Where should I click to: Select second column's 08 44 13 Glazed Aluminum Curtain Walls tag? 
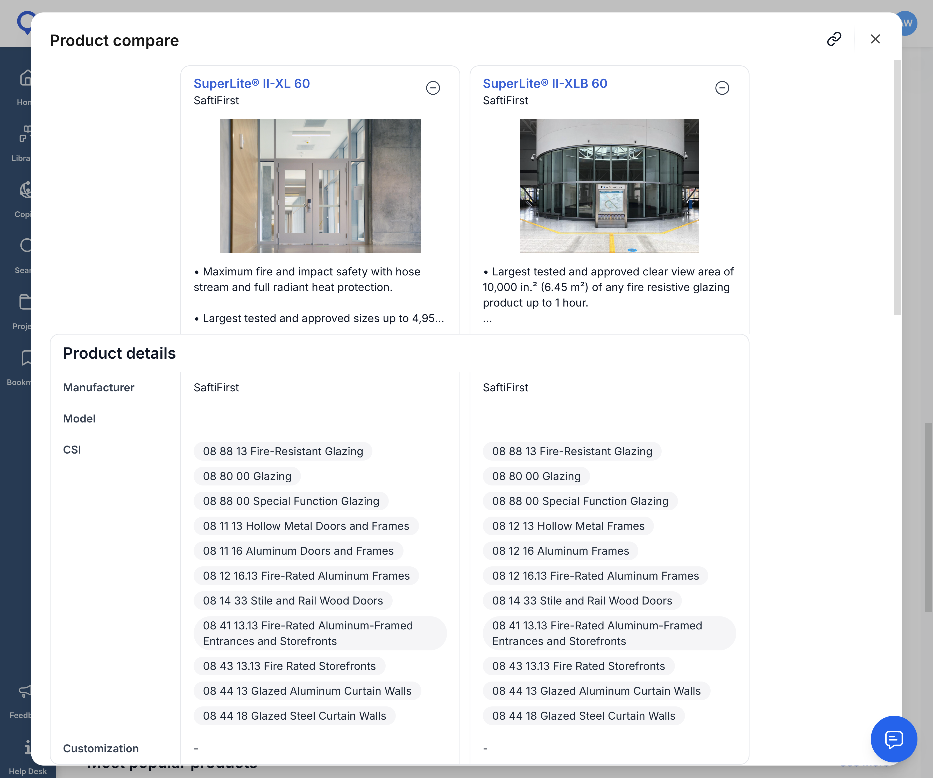point(596,691)
